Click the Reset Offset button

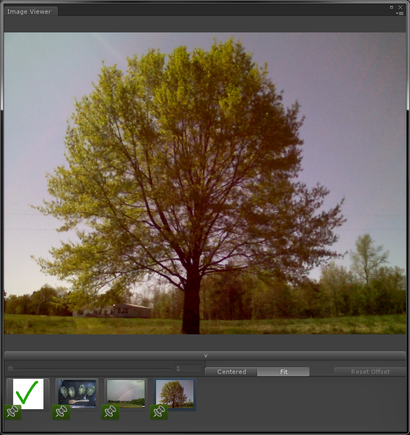[x=370, y=372]
